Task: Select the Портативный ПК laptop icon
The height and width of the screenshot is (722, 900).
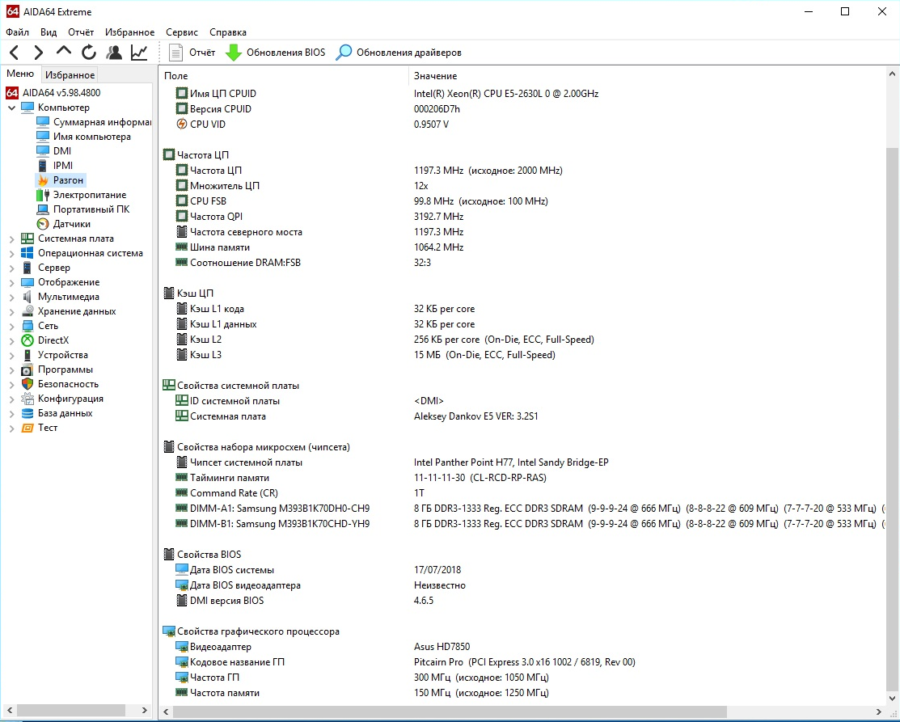Action: pos(43,209)
